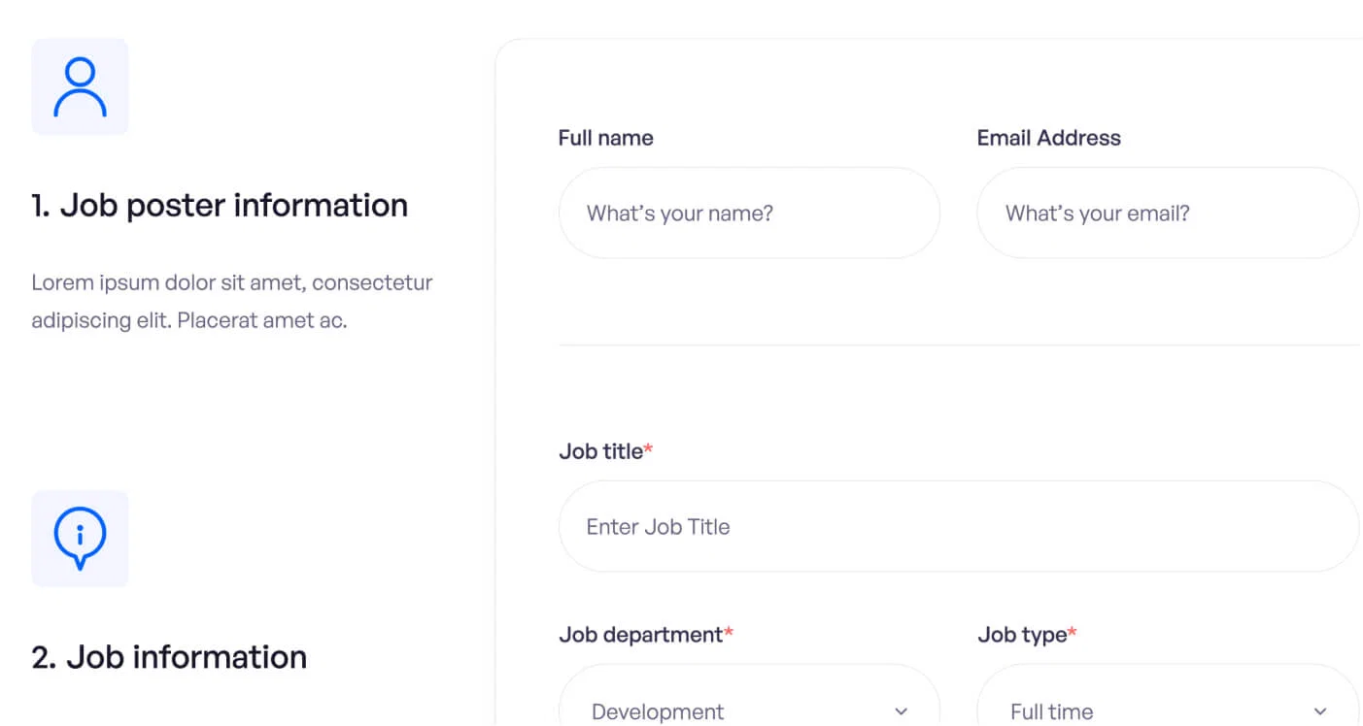1363x726 pixels.
Task: Click the Email Address input field
Action: pyautogui.click(x=1167, y=213)
